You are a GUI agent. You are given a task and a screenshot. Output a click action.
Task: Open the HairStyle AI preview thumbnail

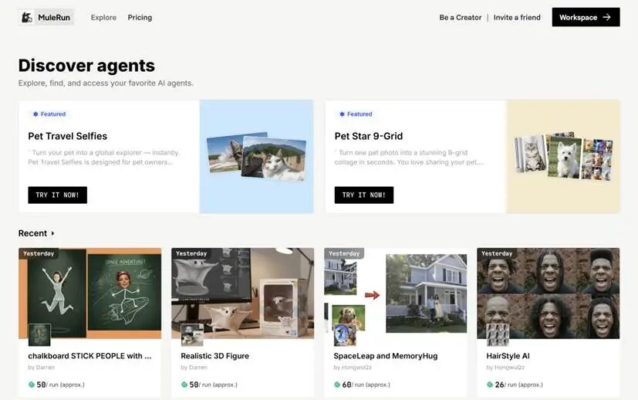[x=548, y=293]
